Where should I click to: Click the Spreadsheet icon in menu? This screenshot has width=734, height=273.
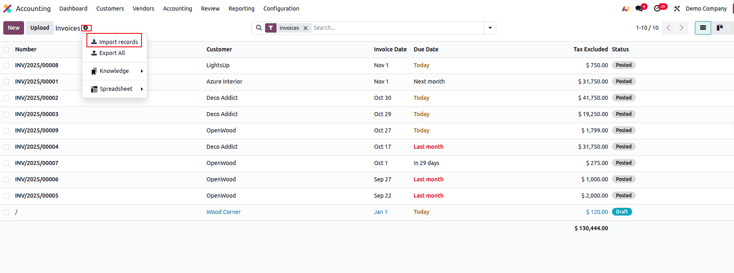[94, 89]
